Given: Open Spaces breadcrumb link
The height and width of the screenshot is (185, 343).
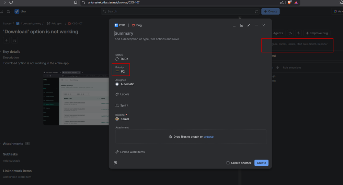Looking at the screenshot, I should tap(7, 24).
